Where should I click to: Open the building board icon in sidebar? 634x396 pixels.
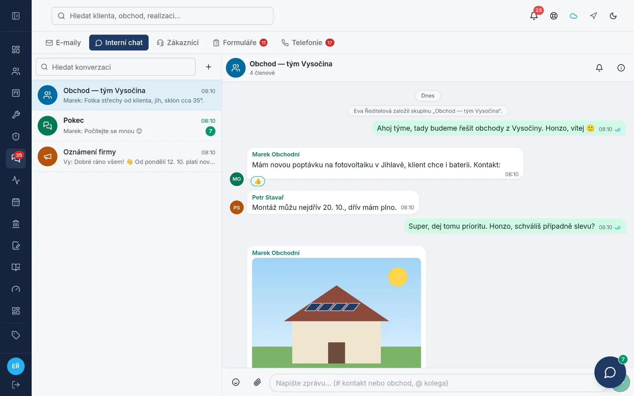click(16, 93)
